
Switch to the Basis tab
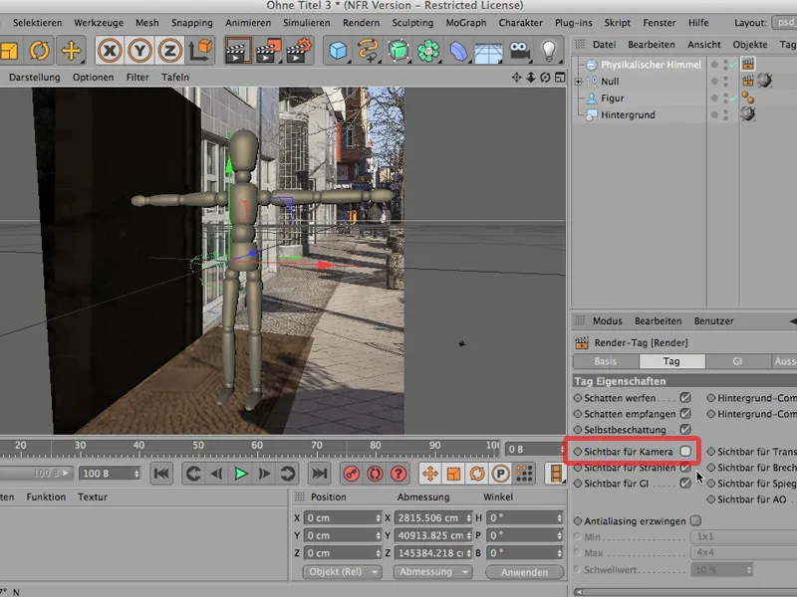click(x=606, y=361)
